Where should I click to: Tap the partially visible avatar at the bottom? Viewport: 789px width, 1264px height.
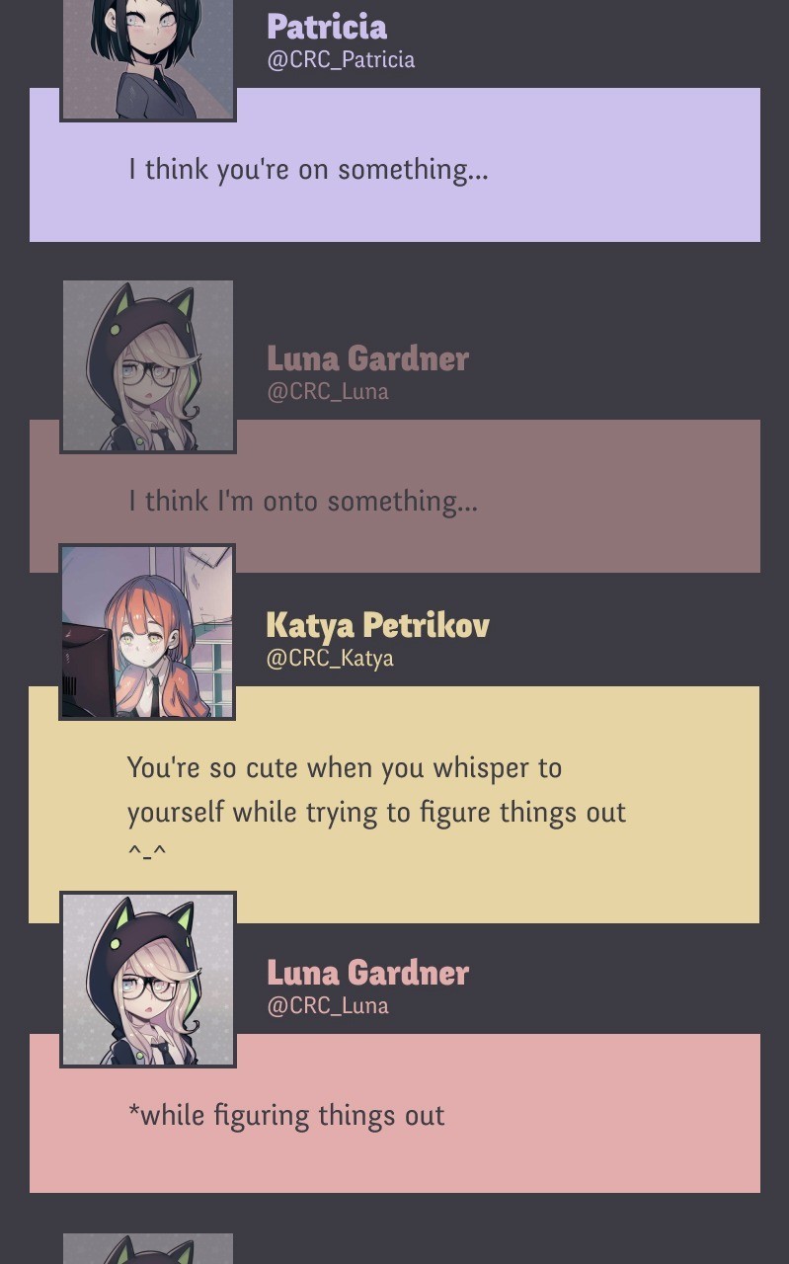pyautogui.click(x=148, y=1248)
